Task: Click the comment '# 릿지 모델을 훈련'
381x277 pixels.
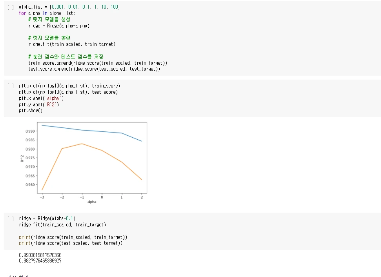Action: click(x=49, y=38)
